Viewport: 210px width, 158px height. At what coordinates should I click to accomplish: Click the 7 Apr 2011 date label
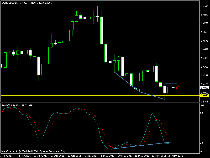click(7, 156)
